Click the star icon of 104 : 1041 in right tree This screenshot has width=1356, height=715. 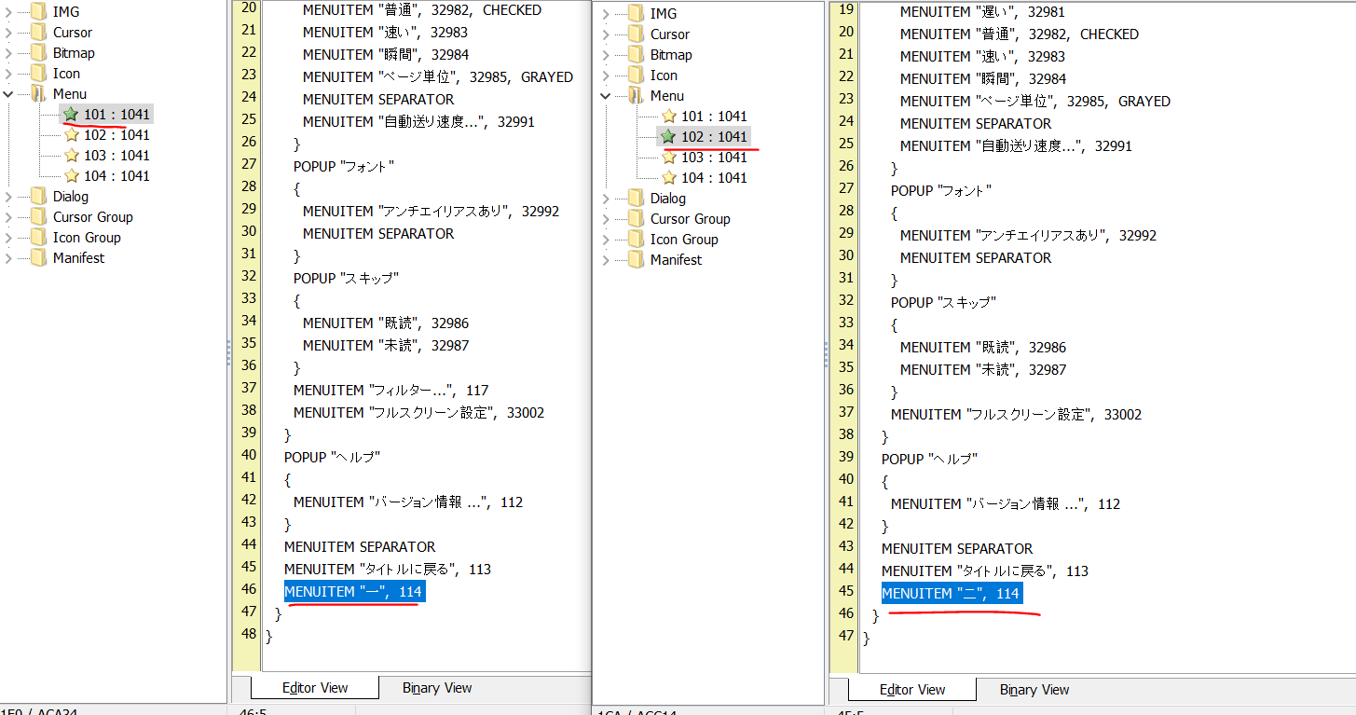(668, 178)
